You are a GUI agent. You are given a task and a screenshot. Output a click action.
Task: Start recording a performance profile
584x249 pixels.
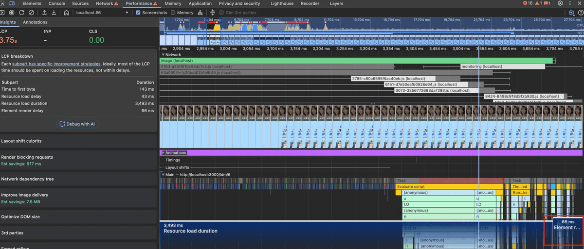click(x=12, y=13)
